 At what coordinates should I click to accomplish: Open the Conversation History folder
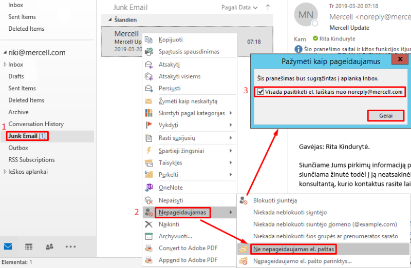pos(36,124)
